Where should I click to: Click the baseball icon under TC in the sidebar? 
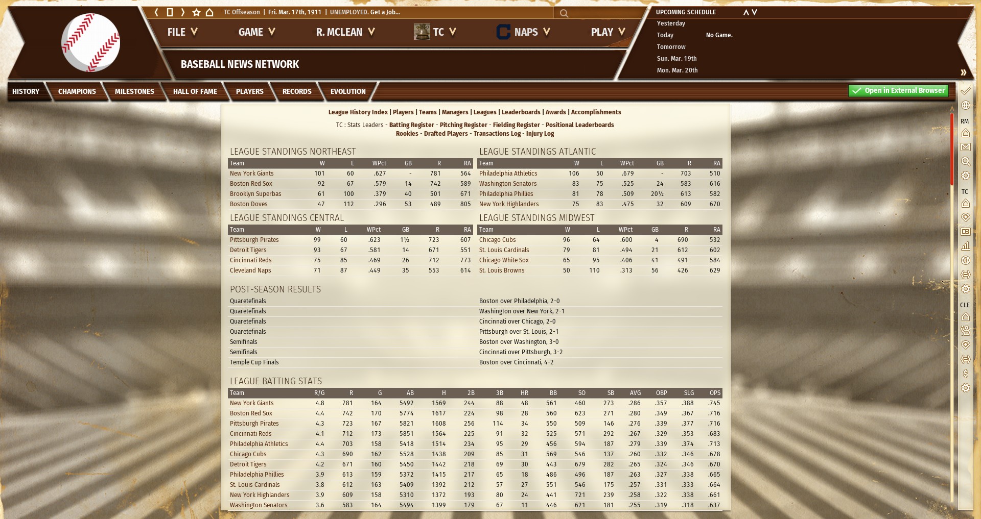[x=965, y=260]
